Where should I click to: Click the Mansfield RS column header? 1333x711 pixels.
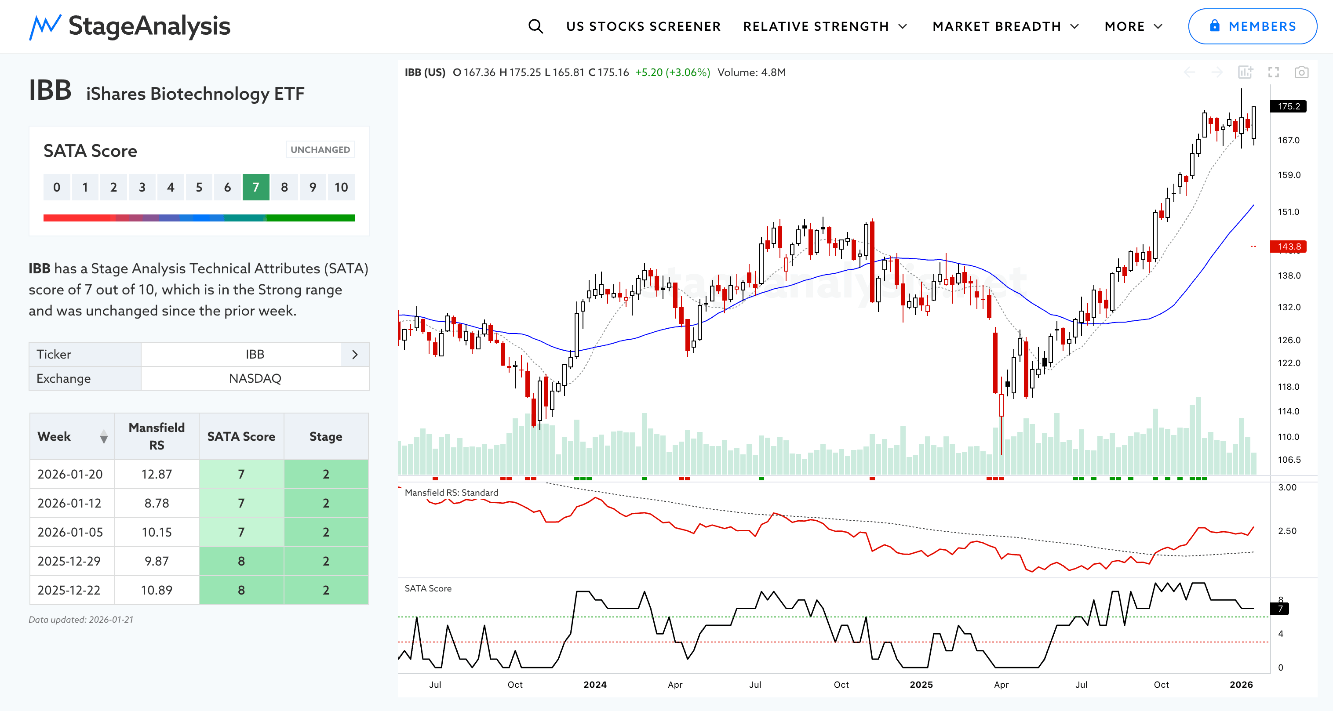tap(156, 437)
